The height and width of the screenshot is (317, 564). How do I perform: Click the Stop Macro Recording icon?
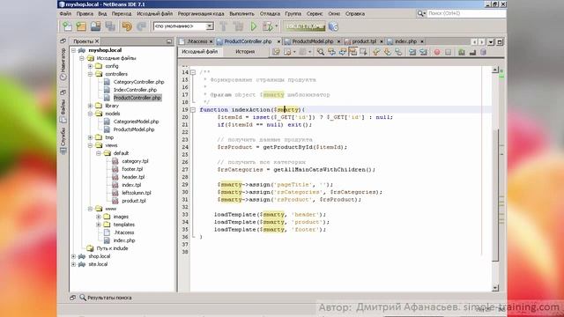tap(449, 52)
